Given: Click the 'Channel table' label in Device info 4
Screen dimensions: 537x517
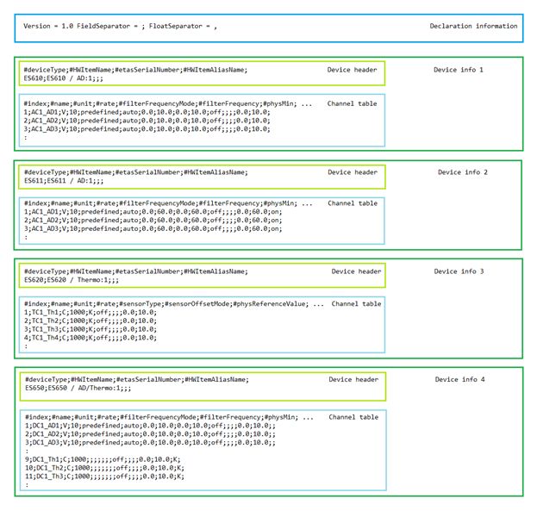Looking at the screenshot, I should (353, 417).
